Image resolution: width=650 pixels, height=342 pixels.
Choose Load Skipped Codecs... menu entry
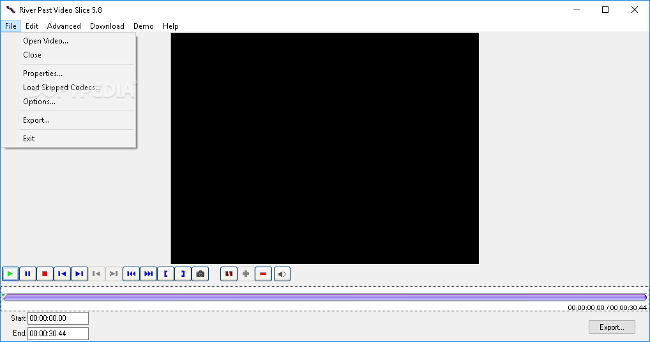[68, 88]
